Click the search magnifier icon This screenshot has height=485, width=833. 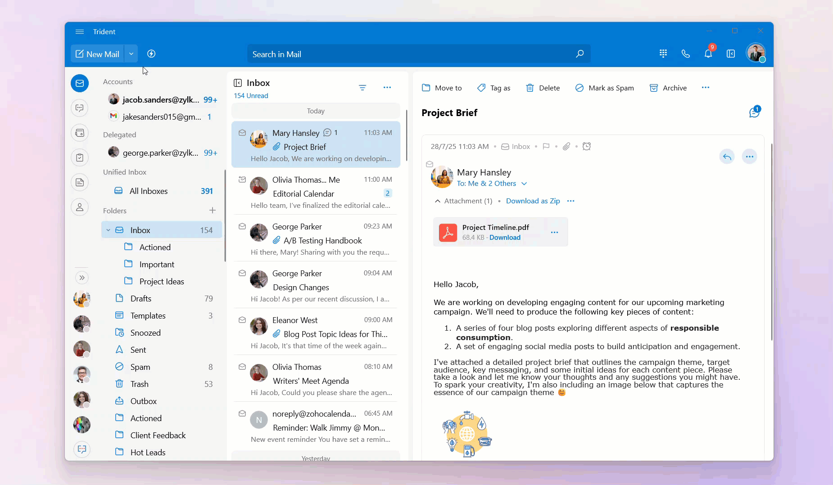coord(580,54)
